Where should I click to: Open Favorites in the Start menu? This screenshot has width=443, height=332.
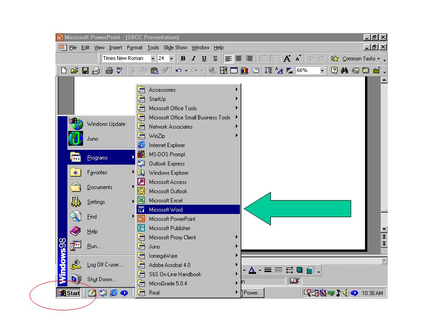[x=102, y=172]
